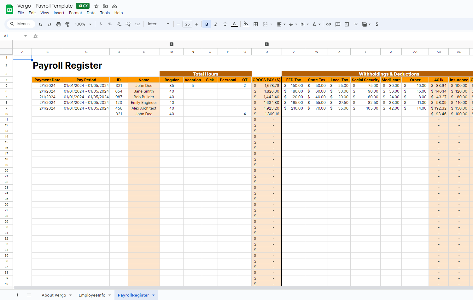Switch to the EmployeeInfo sheet tab
The width and height of the screenshot is (473, 300).
point(92,295)
